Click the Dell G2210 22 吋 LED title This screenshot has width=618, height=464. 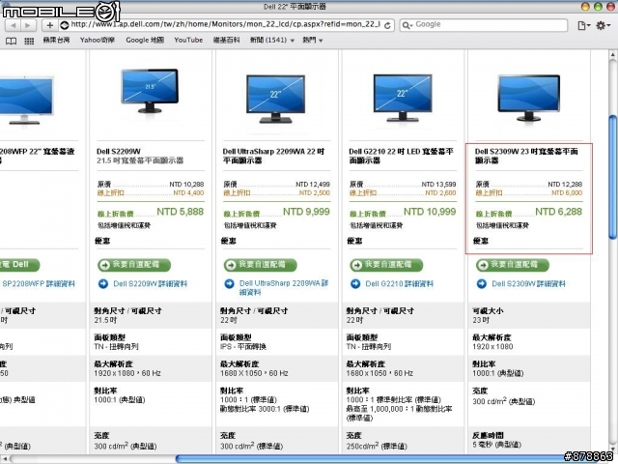(402, 156)
